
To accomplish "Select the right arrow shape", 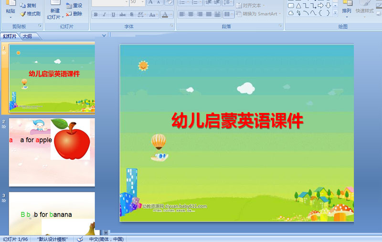I will click(x=321, y=6).
